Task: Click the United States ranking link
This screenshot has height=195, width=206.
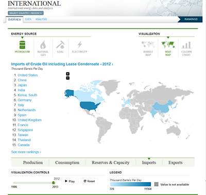Action: click(28, 75)
